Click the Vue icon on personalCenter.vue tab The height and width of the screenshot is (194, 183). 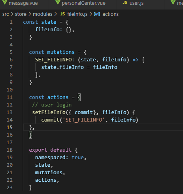pos(58,2)
